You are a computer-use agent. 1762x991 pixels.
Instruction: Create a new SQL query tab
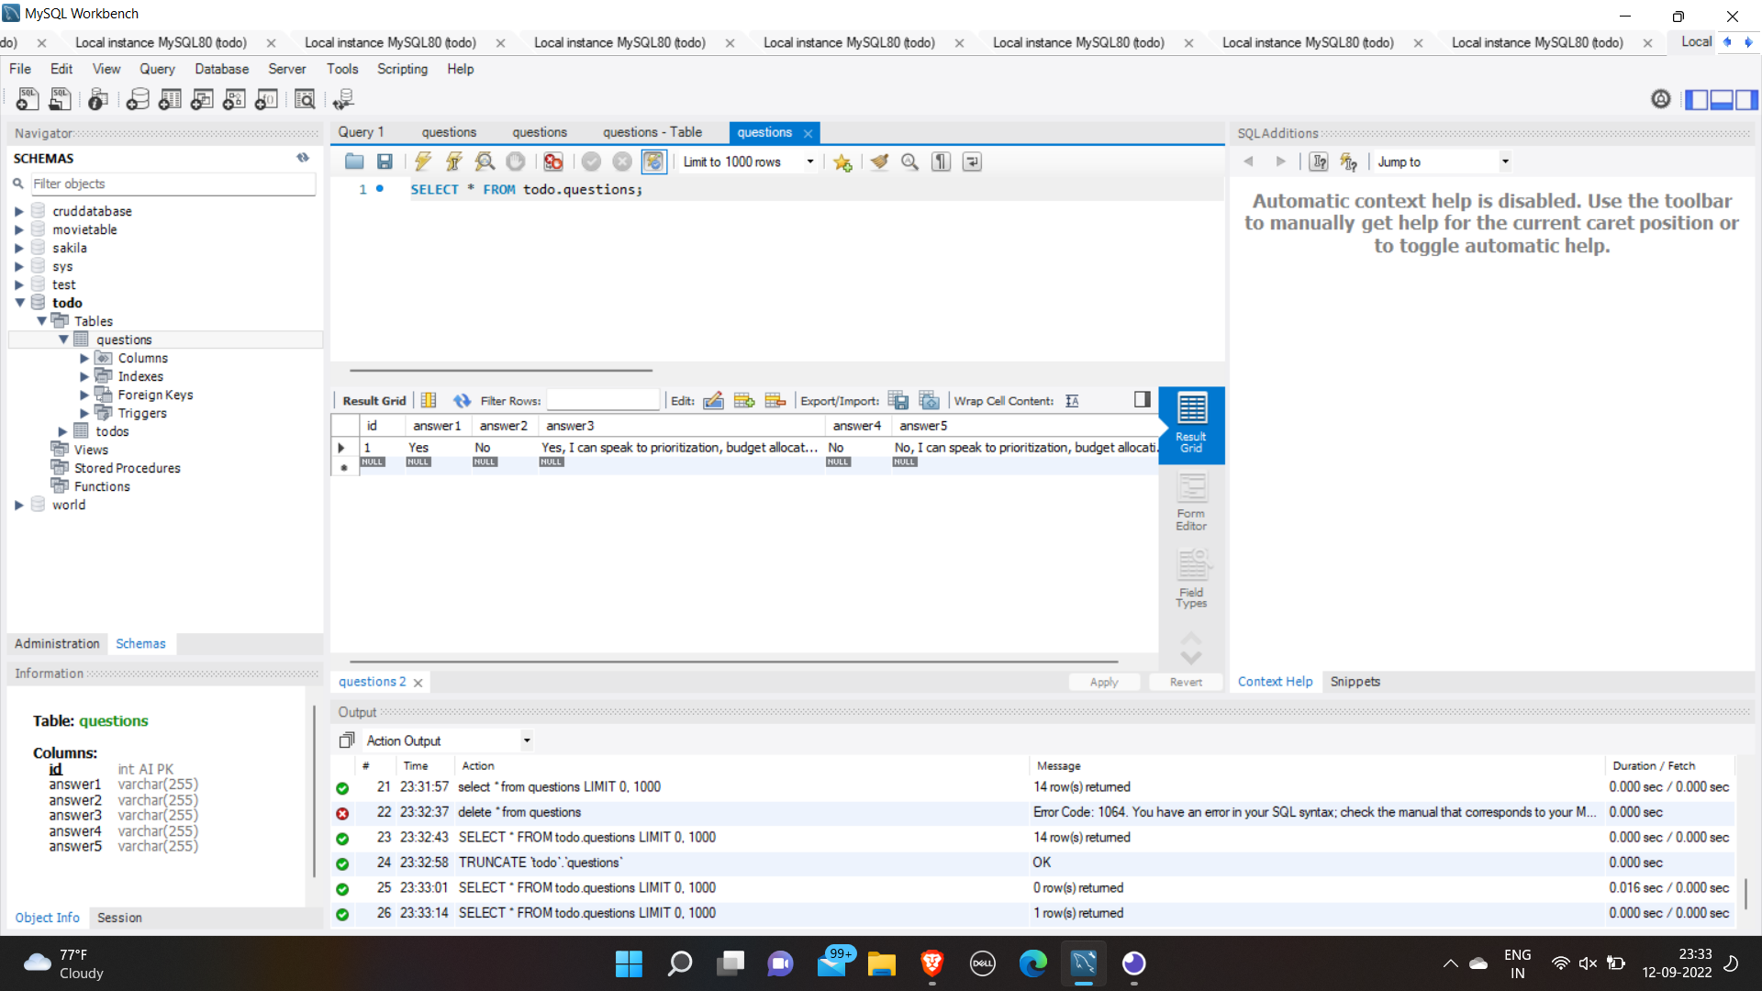click(27, 99)
